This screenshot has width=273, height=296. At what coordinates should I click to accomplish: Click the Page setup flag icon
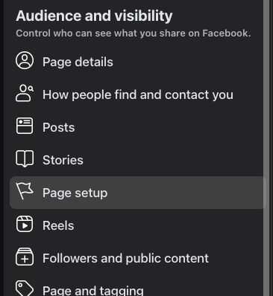tap(25, 191)
